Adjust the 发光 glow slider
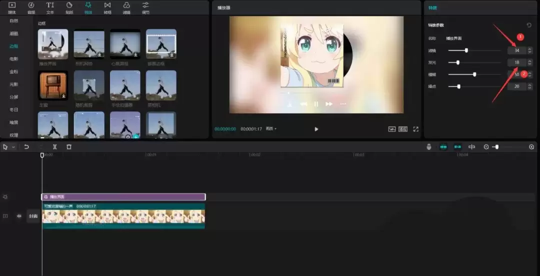 coord(474,62)
